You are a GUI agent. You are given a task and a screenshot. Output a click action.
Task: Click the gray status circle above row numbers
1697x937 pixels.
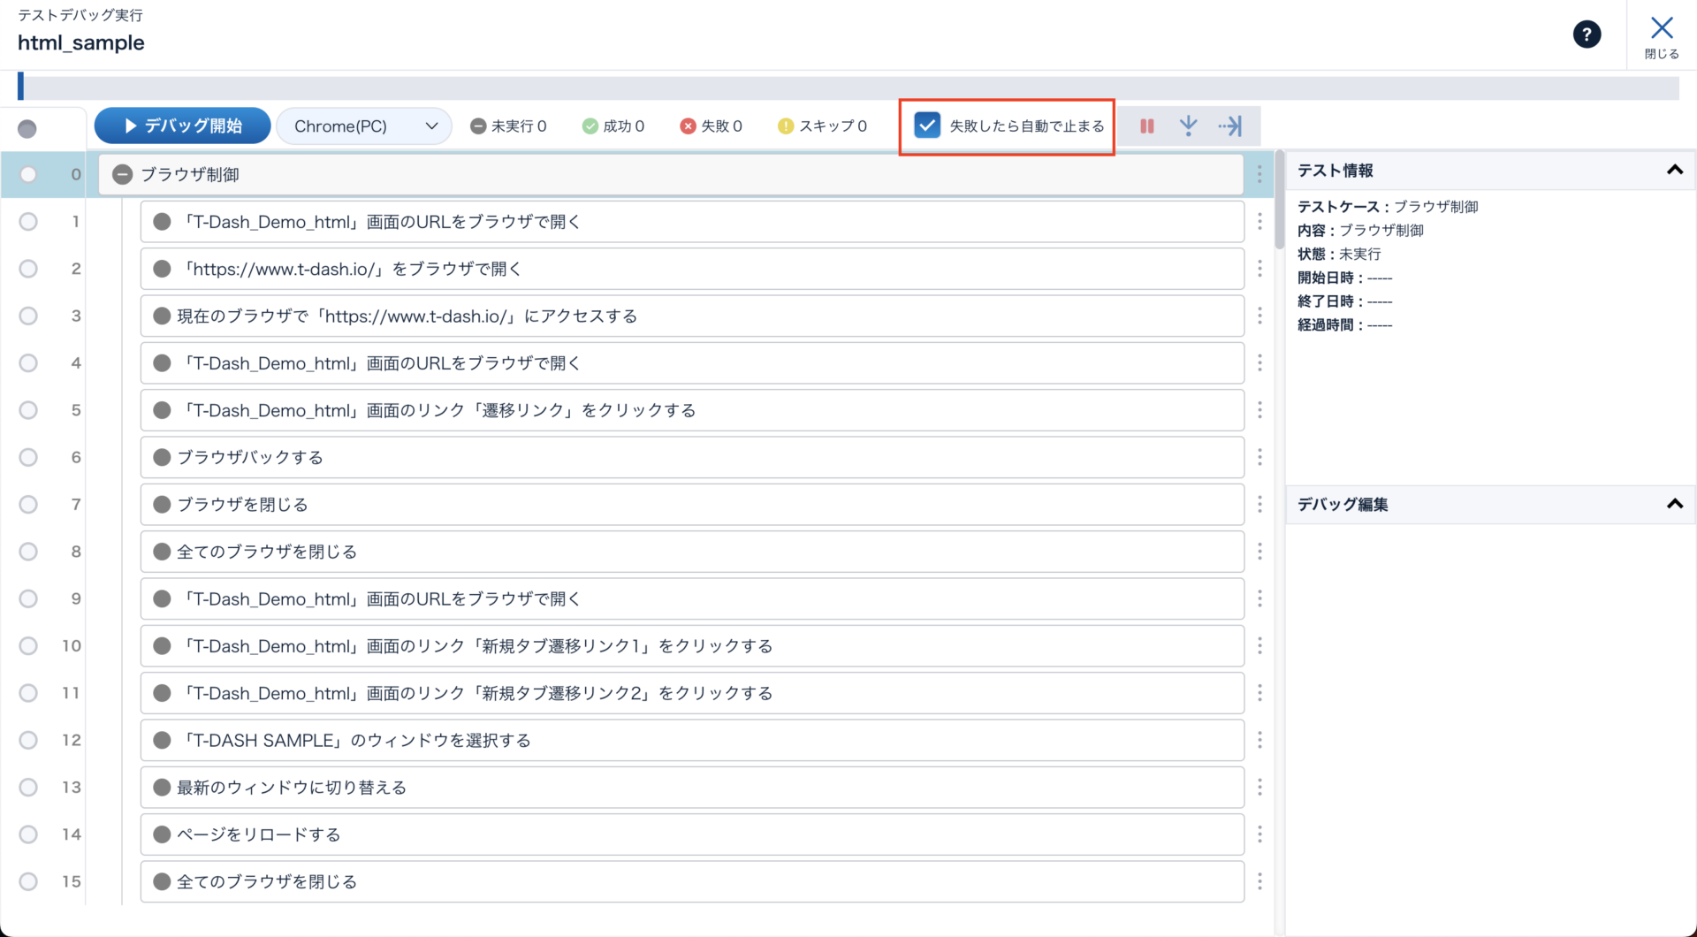point(27,129)
